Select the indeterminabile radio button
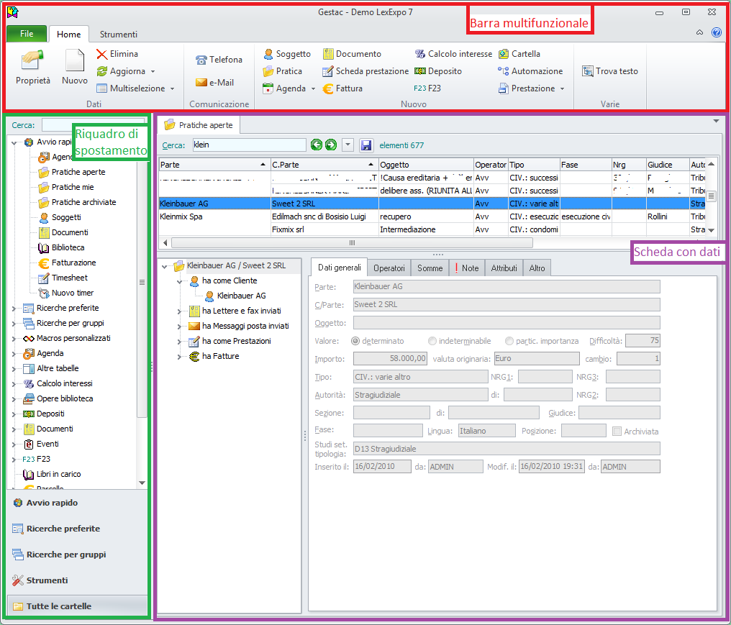 coord(432,341)
